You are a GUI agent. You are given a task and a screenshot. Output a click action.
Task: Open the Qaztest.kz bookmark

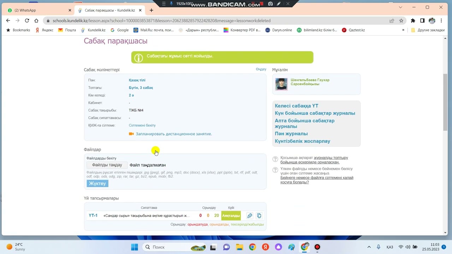(353, 30)
